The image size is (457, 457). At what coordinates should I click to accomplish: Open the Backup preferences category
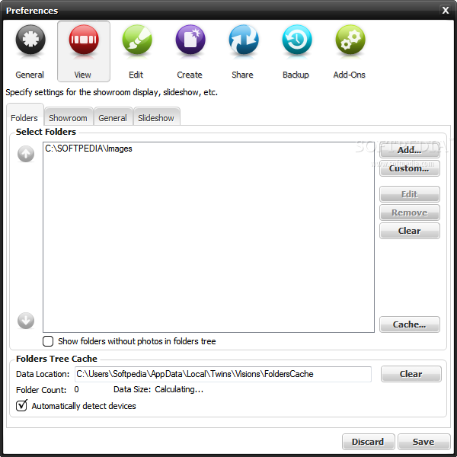click(x=296, y=51)
